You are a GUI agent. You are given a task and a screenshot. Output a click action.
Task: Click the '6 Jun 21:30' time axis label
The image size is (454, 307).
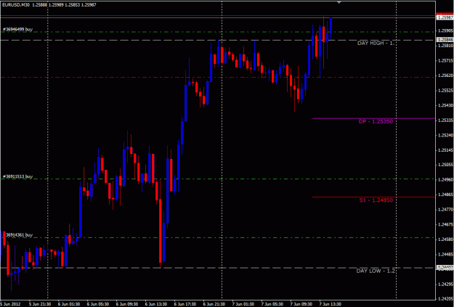214,304
